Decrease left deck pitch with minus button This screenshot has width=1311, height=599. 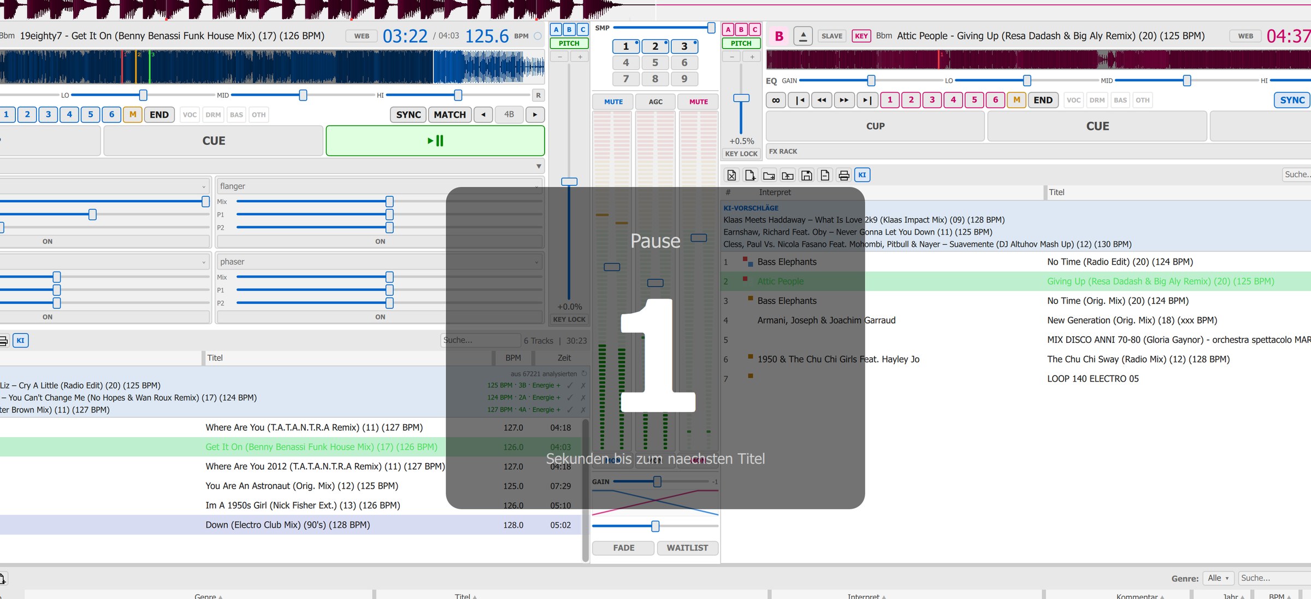[x=559, y=57]
